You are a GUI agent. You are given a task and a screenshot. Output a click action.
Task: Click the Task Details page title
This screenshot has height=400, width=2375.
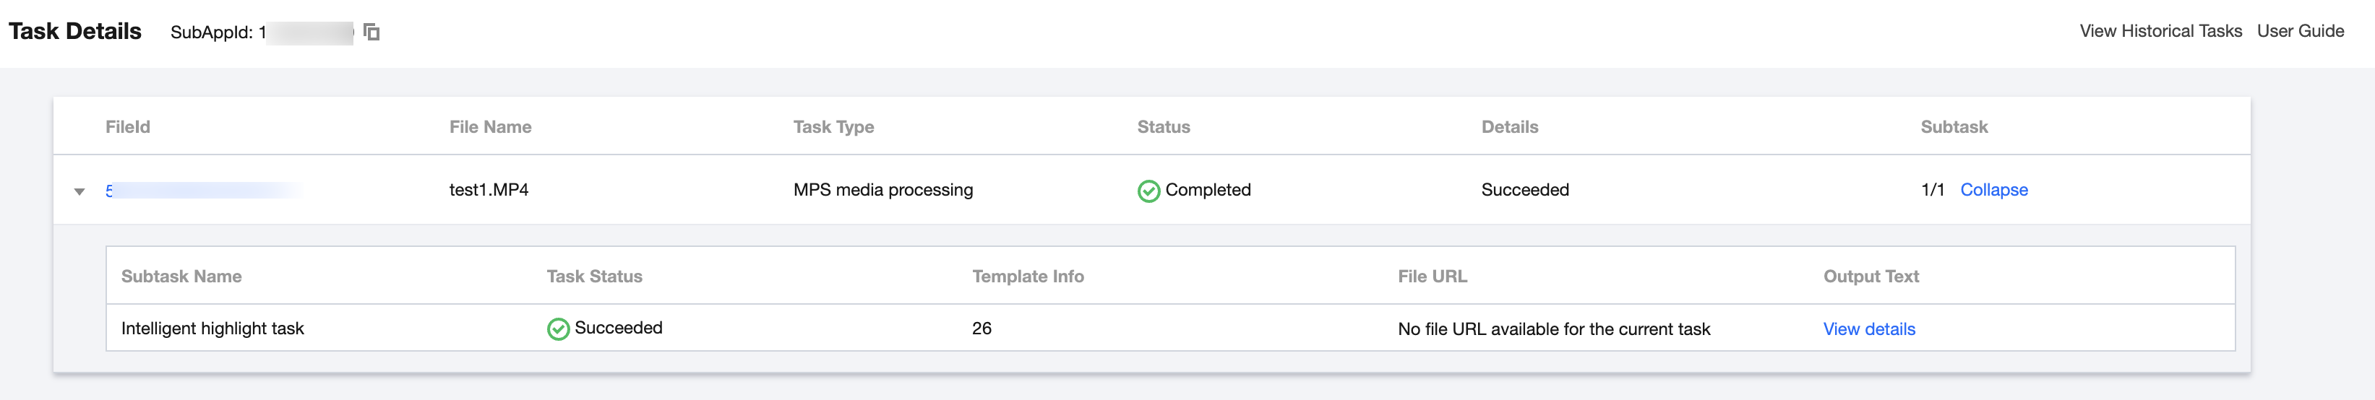(x=74, y=31)
